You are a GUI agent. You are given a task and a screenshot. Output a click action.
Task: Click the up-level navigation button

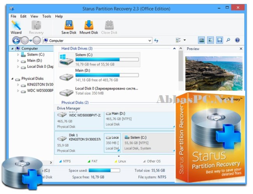(x=37, y=40)
